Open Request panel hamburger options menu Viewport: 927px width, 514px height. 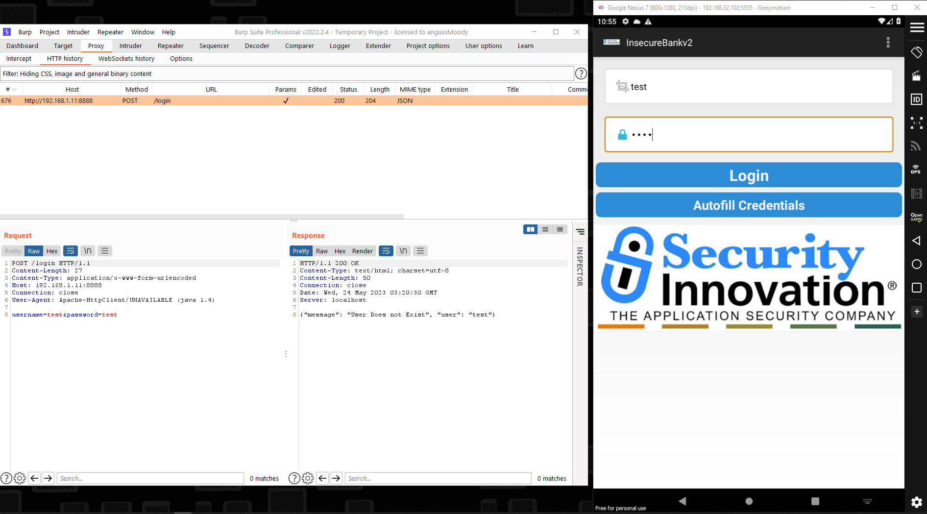tap(105, 251)
